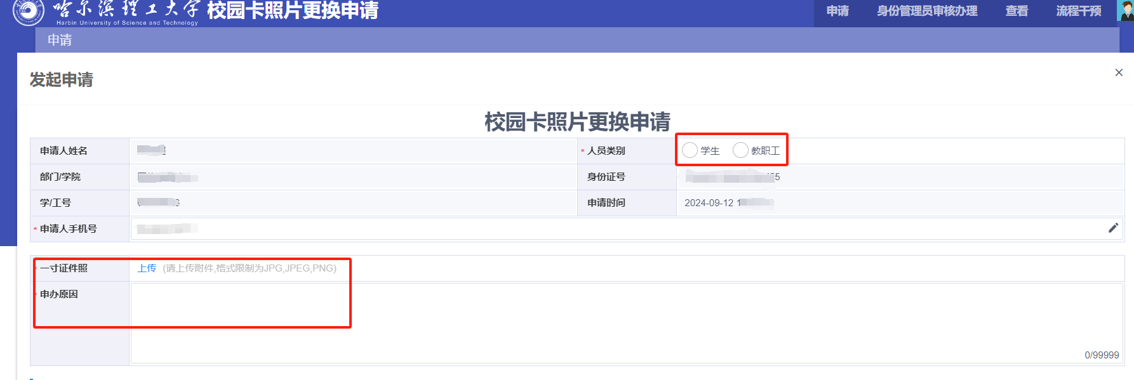
Task: Click the 申请 tab below the header
Action: point(60,40)
